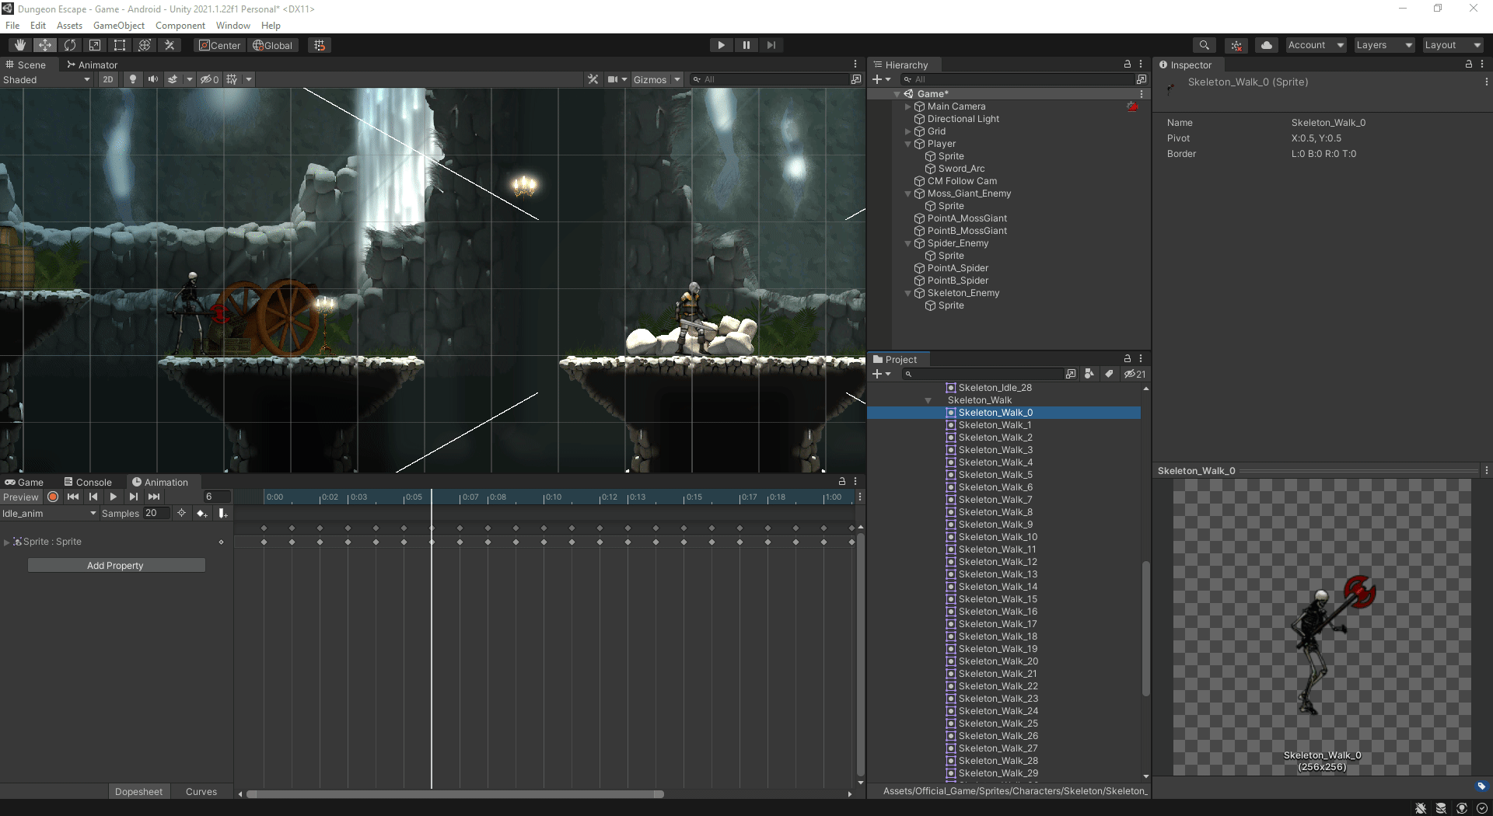Click the animation timeline horizontal scrollbar
This screenshot has width=1493, height=816.
pyautogui.click(x=455, y=794)
